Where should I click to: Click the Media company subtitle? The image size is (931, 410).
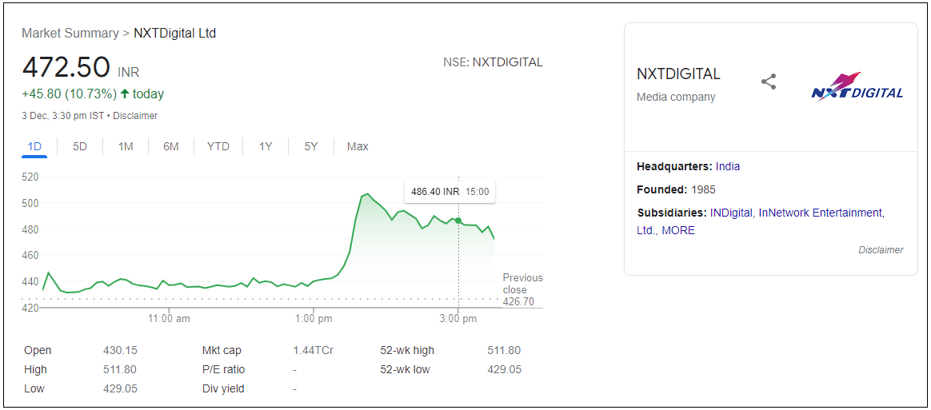pos(676,97)
